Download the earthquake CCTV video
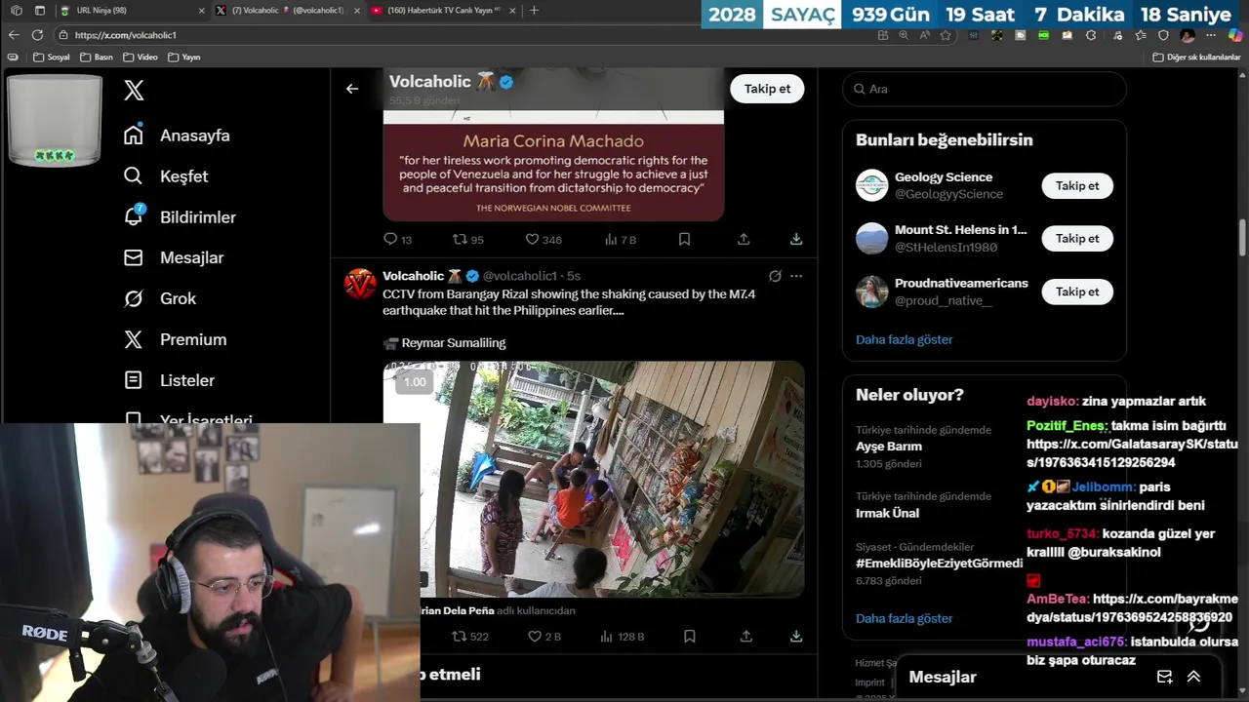The height and width of the screenshot is (702, 1249). [x=796, y=636]
